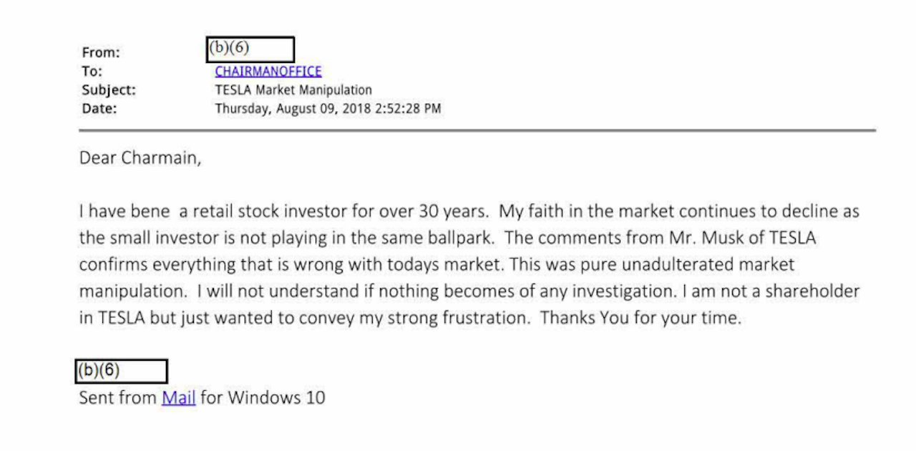The width and height of the screenshot is (916, 451).
Task: Click the From: header label
Action: coord(101,52)
